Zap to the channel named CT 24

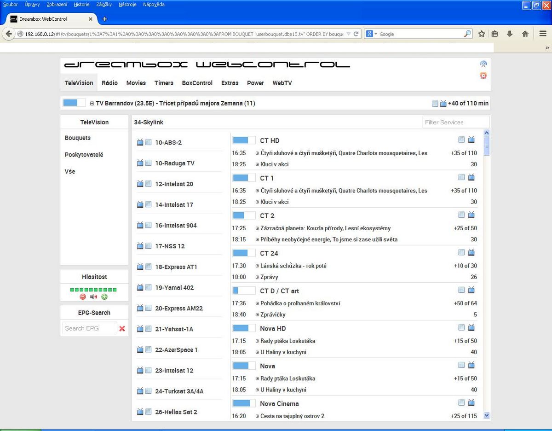tap(269, 253)
